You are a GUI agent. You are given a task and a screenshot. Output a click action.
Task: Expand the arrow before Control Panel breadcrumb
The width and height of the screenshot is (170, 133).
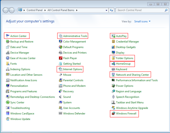(x=24, y=10)
